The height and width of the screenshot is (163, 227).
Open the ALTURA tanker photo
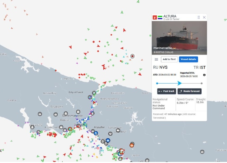click(179, 38)
